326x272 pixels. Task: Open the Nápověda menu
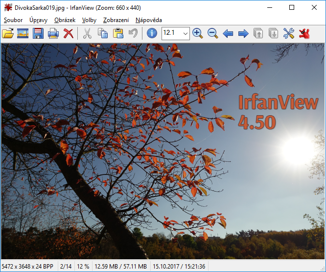(x=149, y=20)
